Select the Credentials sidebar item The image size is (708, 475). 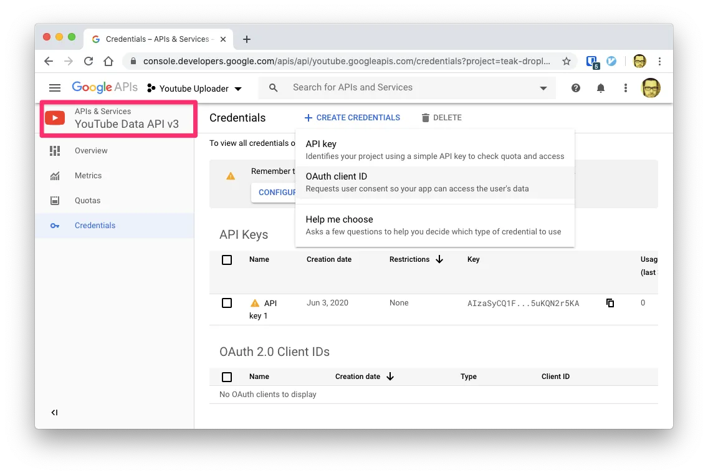[x=115, y=225]
